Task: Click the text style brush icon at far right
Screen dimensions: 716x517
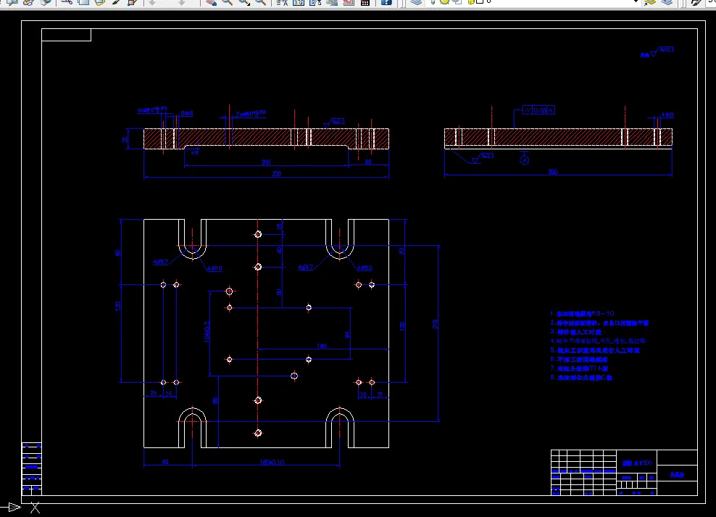Action: (696, 2)
